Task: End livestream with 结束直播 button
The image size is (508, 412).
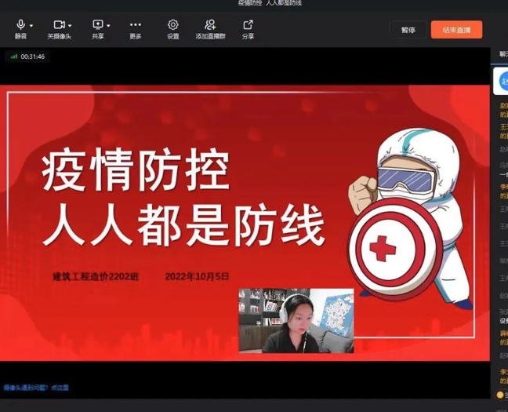Action: coord(456,30)
